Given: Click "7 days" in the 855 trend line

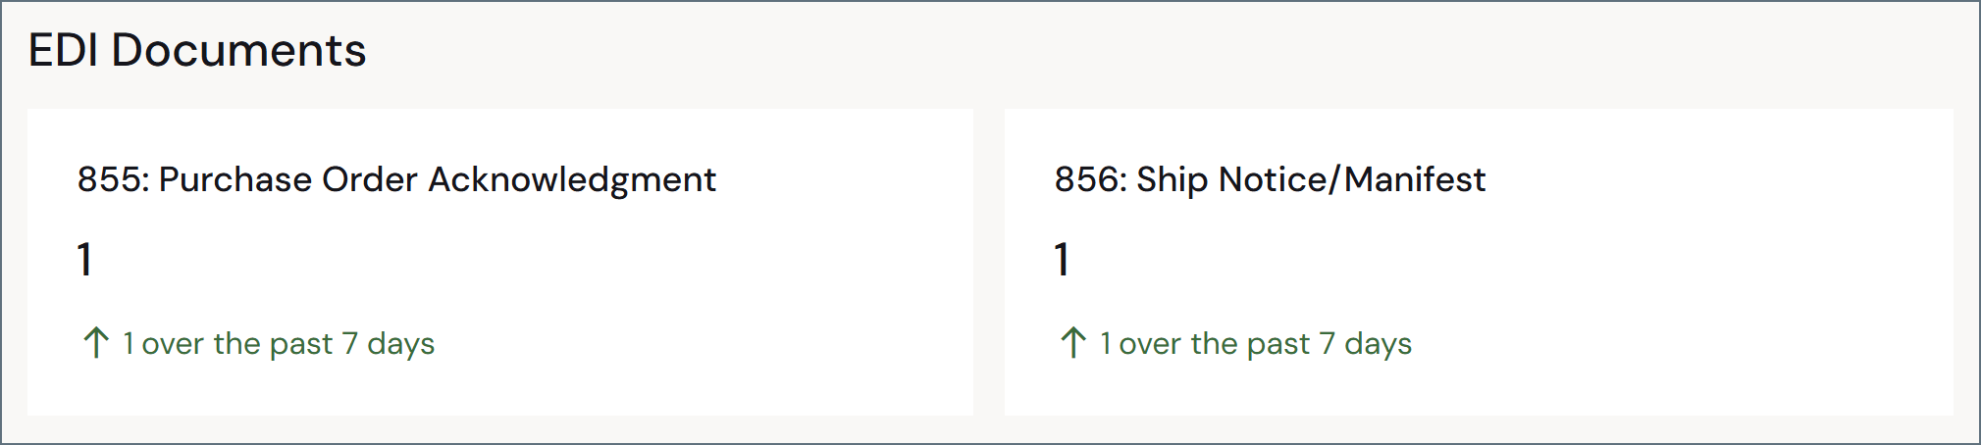Looking at the screenshot, I should [x=389, y=344].
